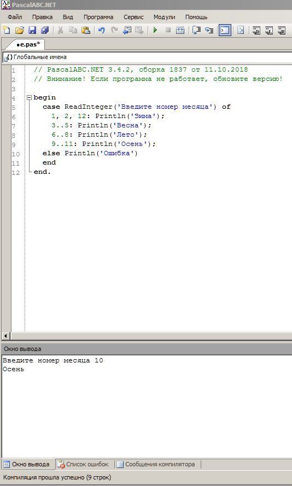Screen dimensions: 292x486
Task: Create a new file with toolbar icon
Action: pyautogui.click(x=7, y=30)
